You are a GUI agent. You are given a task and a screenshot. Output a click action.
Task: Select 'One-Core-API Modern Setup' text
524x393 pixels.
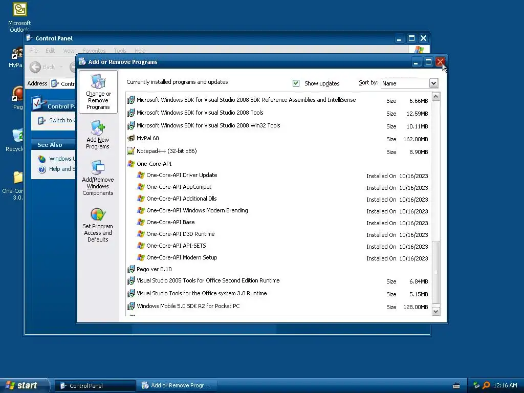tap(182, 257)
